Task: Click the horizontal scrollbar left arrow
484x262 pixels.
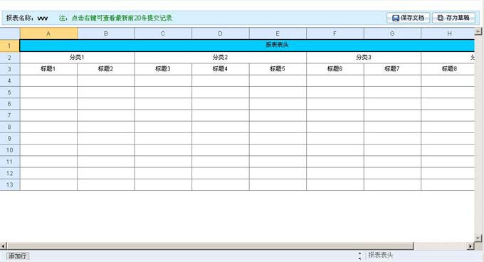Action: pyautogui.click(x=4, y=246)
